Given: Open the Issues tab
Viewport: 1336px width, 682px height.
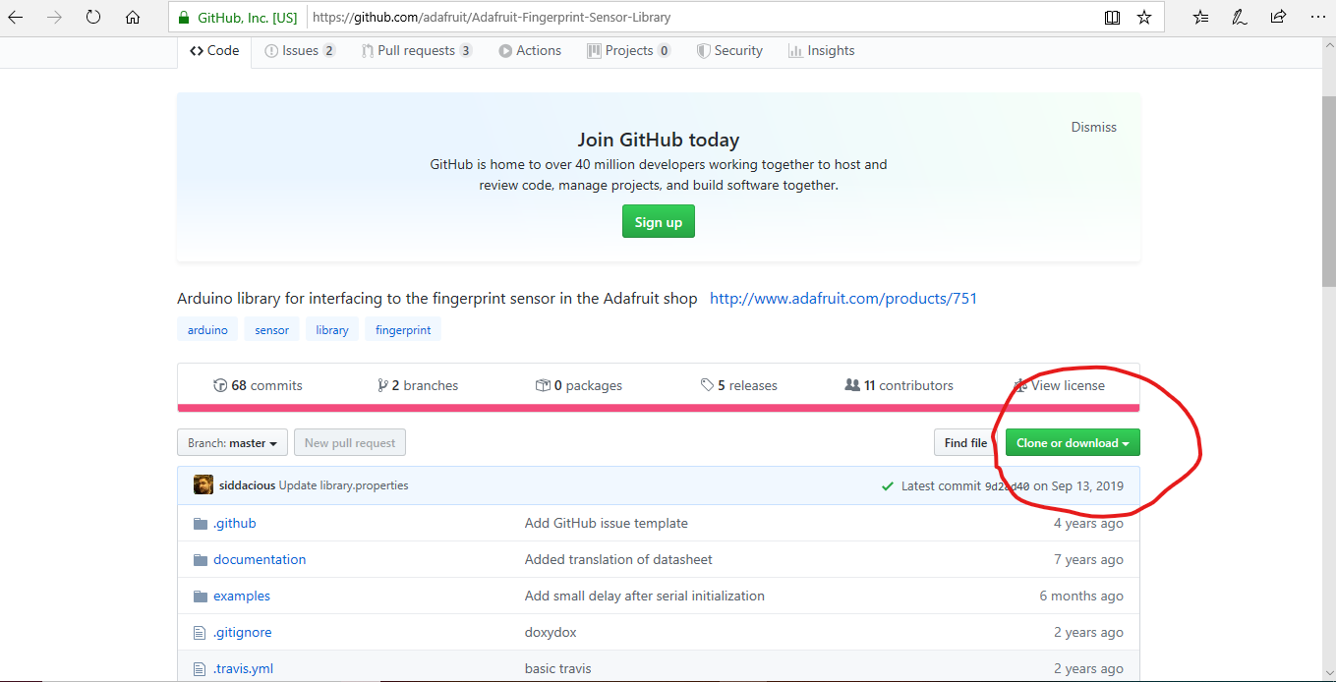Looking at the screenshot, I should (x=300, y=51).
